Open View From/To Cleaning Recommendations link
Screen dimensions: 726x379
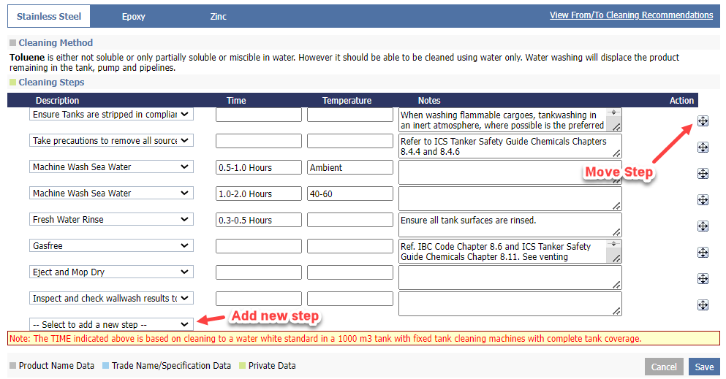[x=631, y=15]
